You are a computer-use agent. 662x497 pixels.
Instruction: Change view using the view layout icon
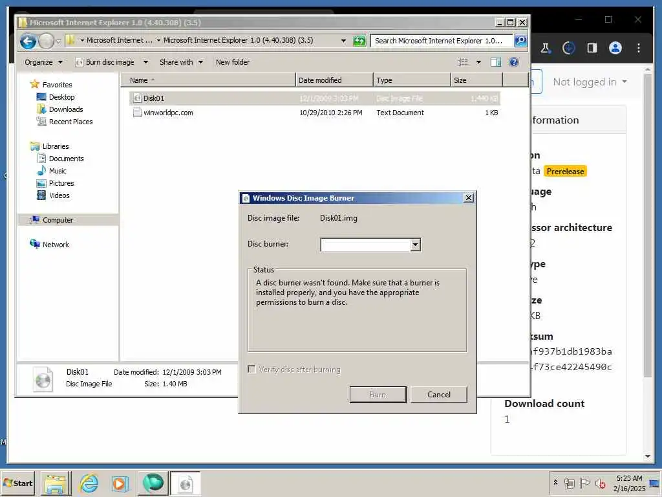coord(463,62)
